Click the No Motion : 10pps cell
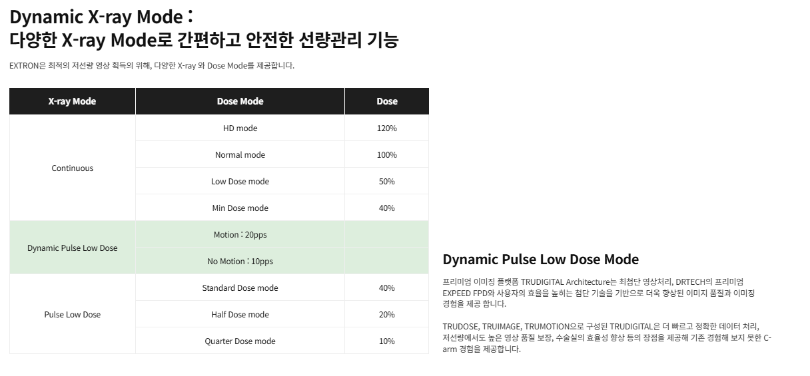Screen dimensions: 810x376 point(240,261)
